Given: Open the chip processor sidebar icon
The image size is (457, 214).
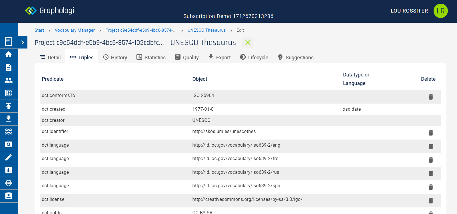Looking at the screenshot, I should tap(9, 183).
